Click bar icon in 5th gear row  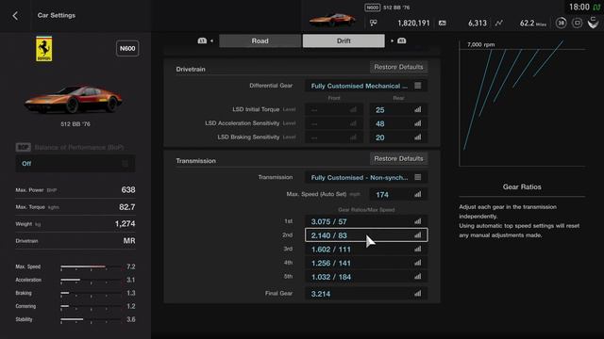click(x=417, y=277)
